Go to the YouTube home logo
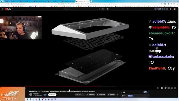Image resolution: width=179 pixels, height=101 pixels. (x=8, y=9)
